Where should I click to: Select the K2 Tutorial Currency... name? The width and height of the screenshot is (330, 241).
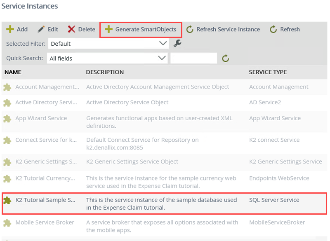click(45, 178)
